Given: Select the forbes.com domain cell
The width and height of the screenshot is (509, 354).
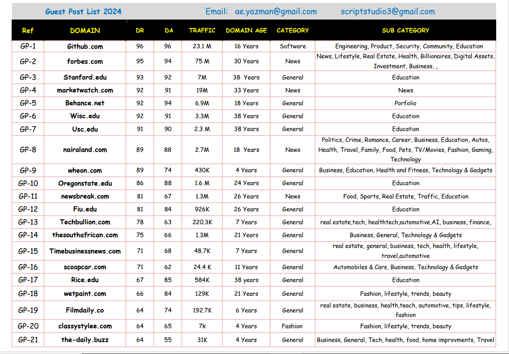Looking at the screenshot, I should (85, 62).
